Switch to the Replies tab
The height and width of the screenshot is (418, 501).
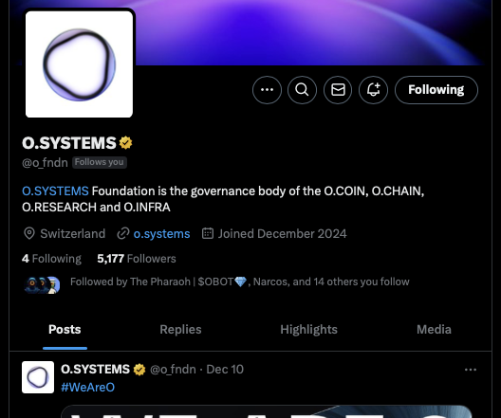point(180,330)
